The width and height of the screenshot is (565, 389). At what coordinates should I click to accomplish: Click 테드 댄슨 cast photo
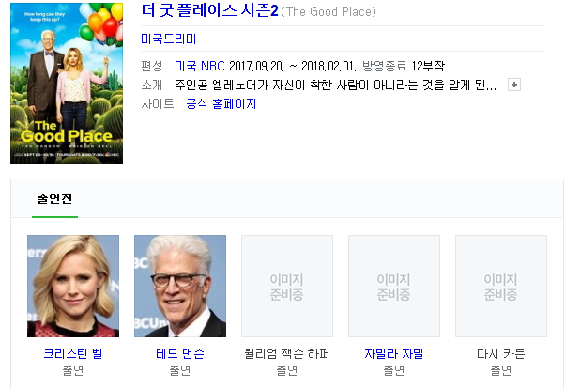click(180, 287)
